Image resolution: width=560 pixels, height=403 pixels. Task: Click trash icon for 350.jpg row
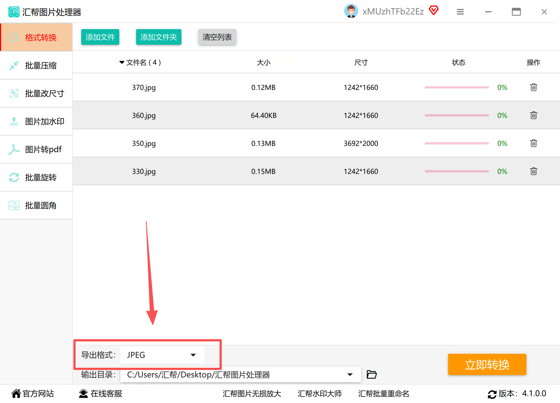(x=533, y=143)
